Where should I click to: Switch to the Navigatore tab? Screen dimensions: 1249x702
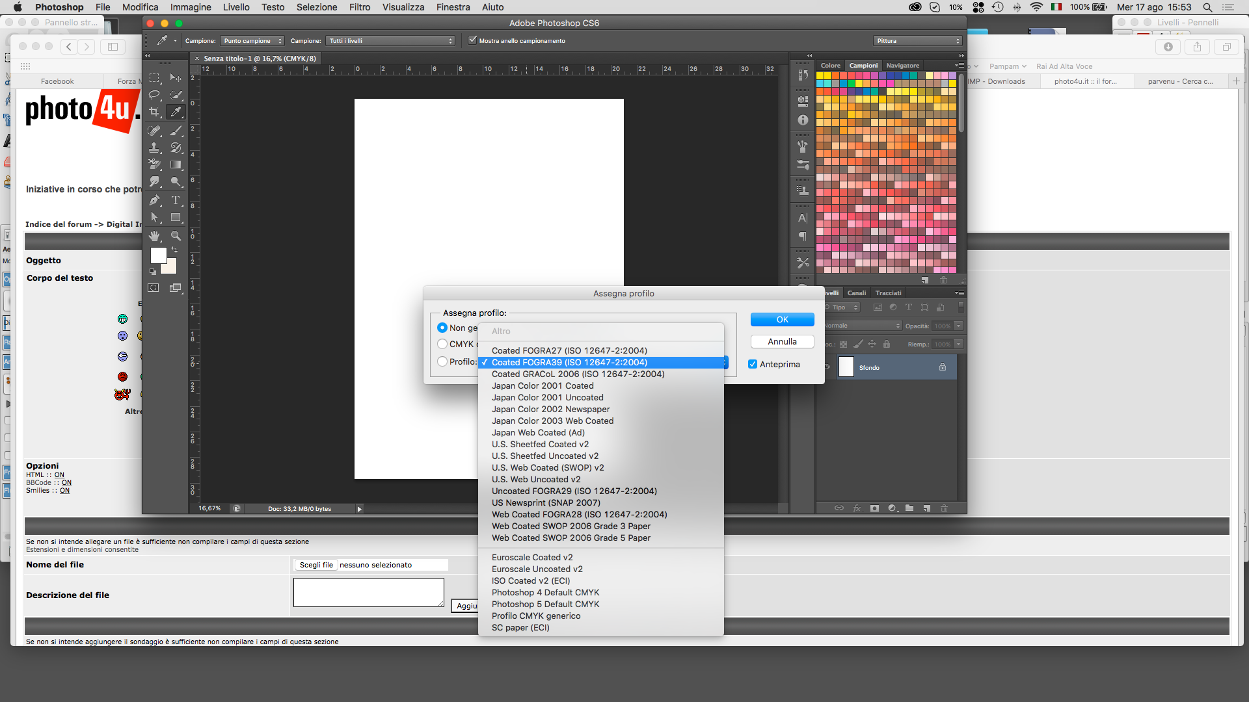(902, 66)
